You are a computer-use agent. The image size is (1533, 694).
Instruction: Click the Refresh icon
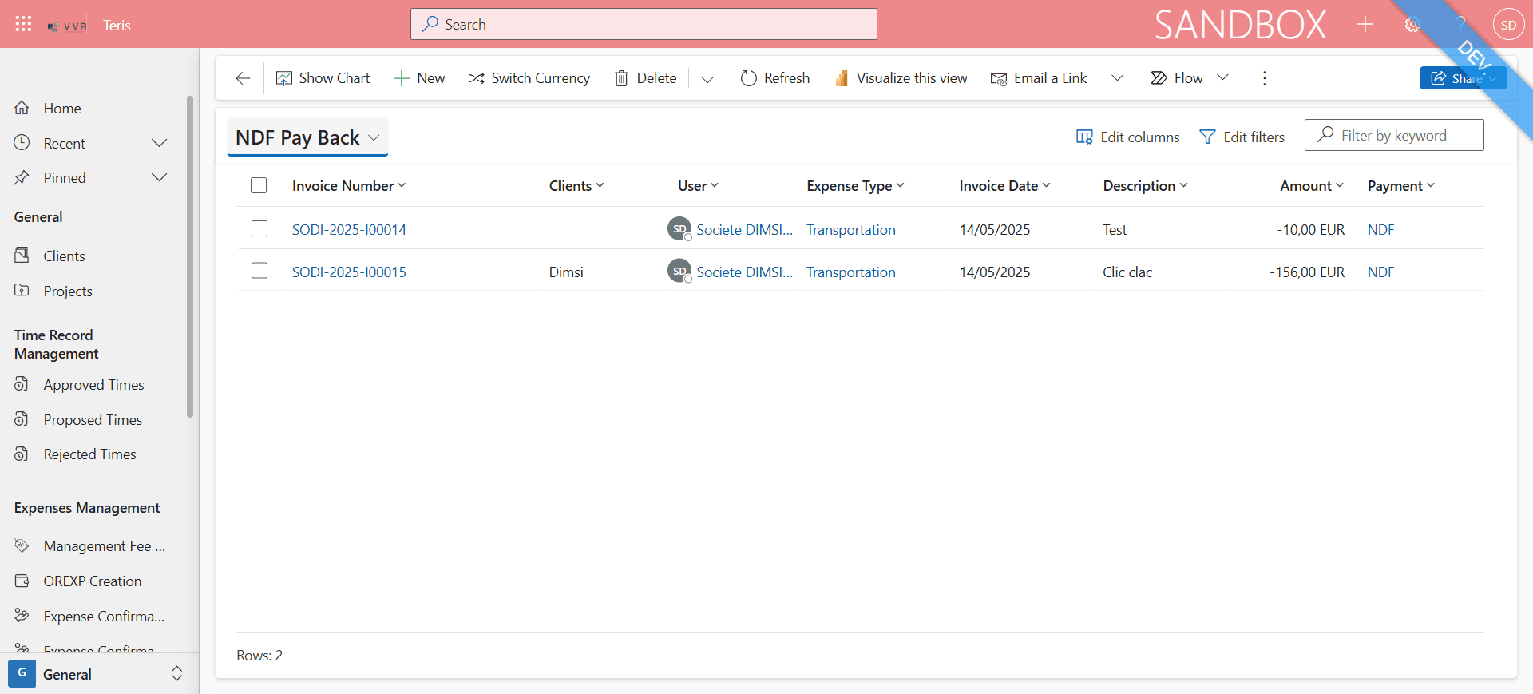[748, 78]
